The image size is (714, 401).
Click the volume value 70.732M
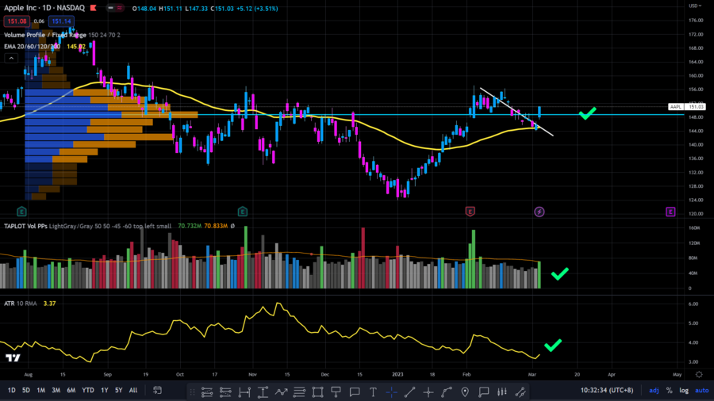[x=190, y=226]
